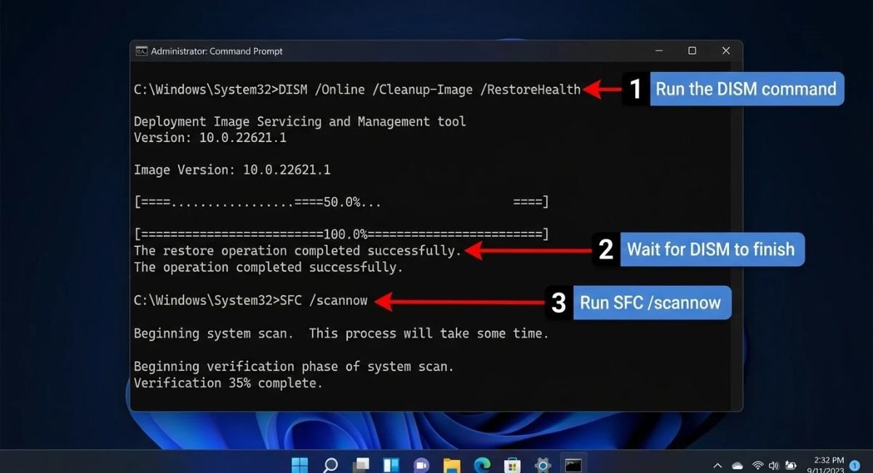This screenshot has height=473, width=873.
Task: Click 'Deployment Image Servicing and Management tool' line
Action: point(300,122)
